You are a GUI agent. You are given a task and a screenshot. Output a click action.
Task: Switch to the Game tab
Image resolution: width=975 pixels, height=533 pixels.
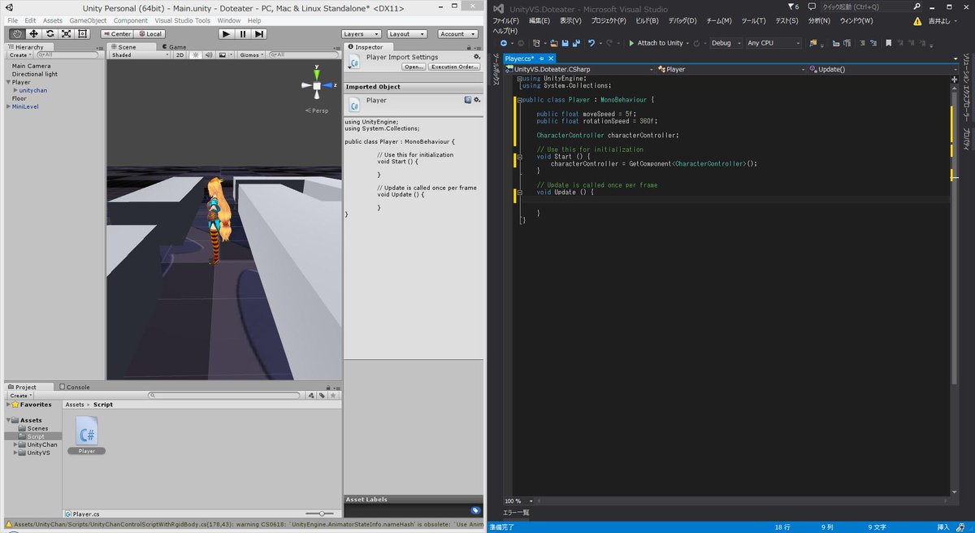point(174,47)
